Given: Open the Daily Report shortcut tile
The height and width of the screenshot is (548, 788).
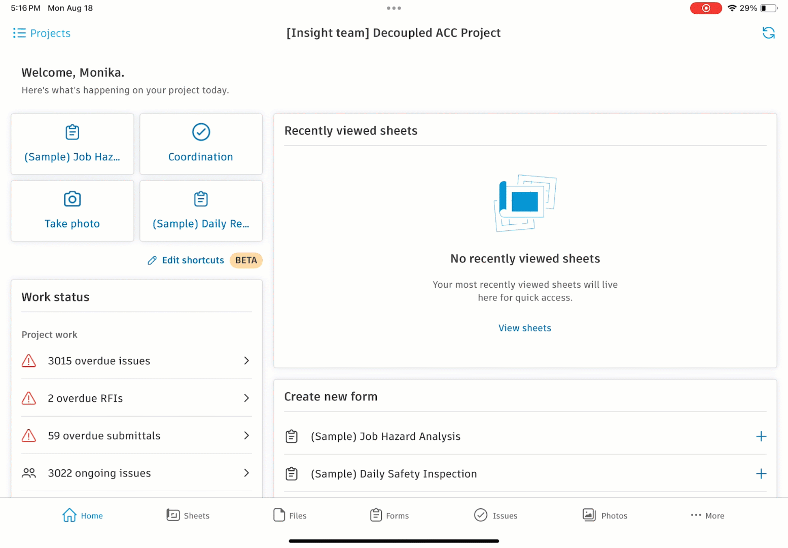Looking at the screenshot, I should point(201,211).
